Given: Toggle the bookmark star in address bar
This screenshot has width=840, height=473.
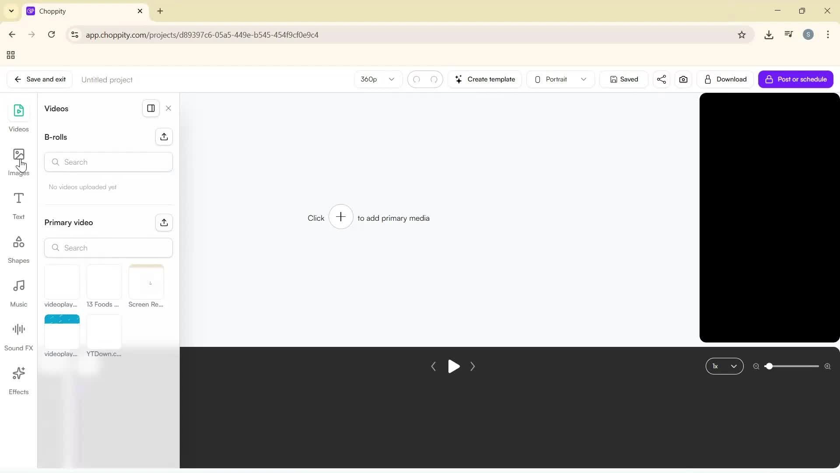Looking at the screenshot, I should coord(742,35).
